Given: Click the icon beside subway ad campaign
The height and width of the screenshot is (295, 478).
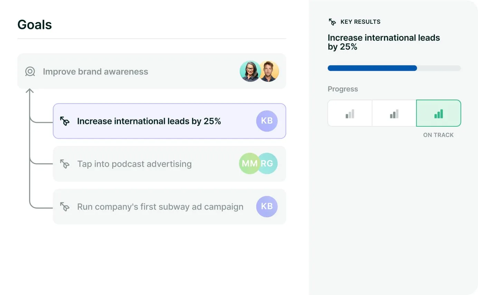Looking at the screenshot, I should tap(65, 207).
